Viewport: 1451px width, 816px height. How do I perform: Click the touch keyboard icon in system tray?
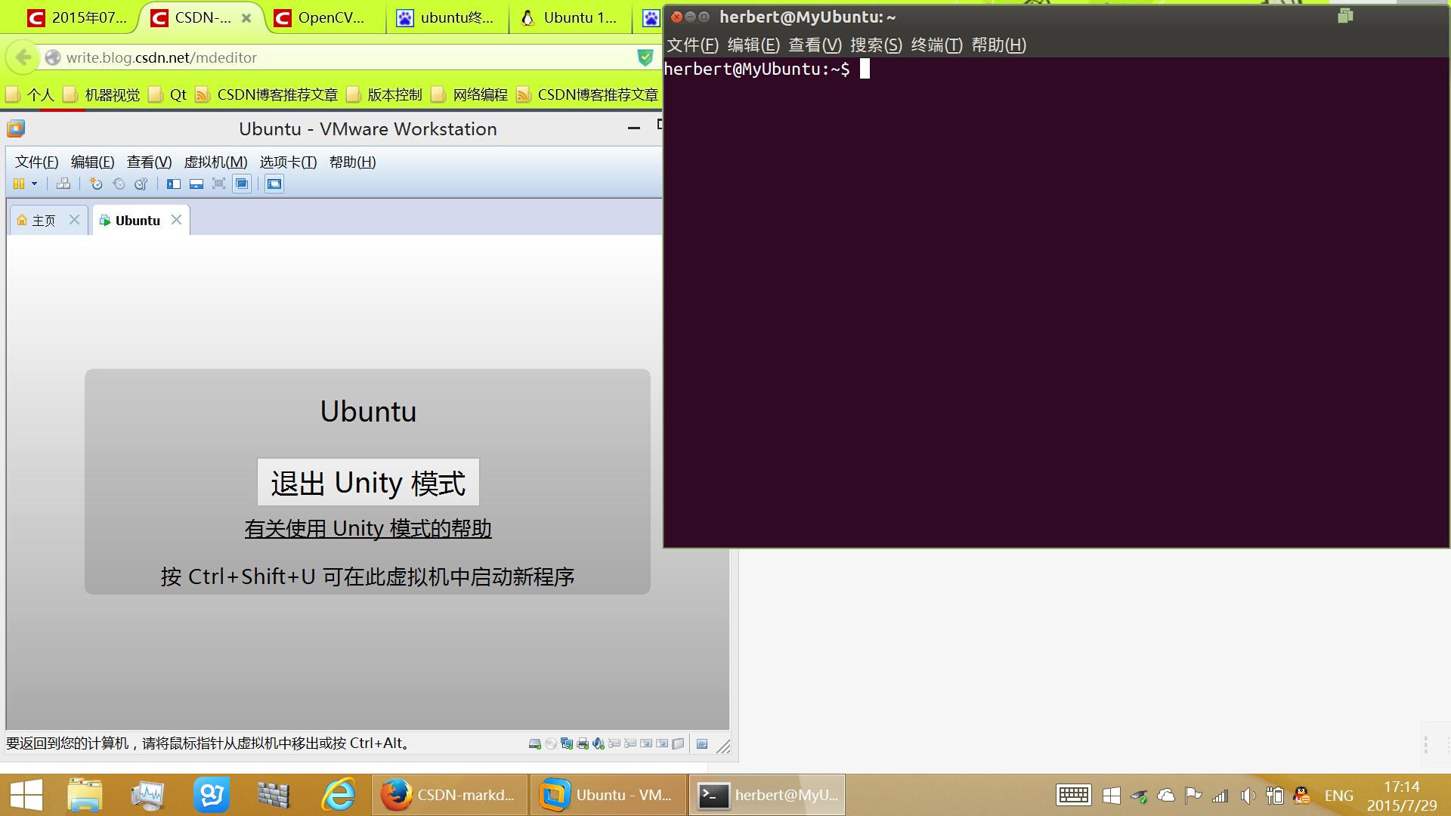tap(1073, 795)
